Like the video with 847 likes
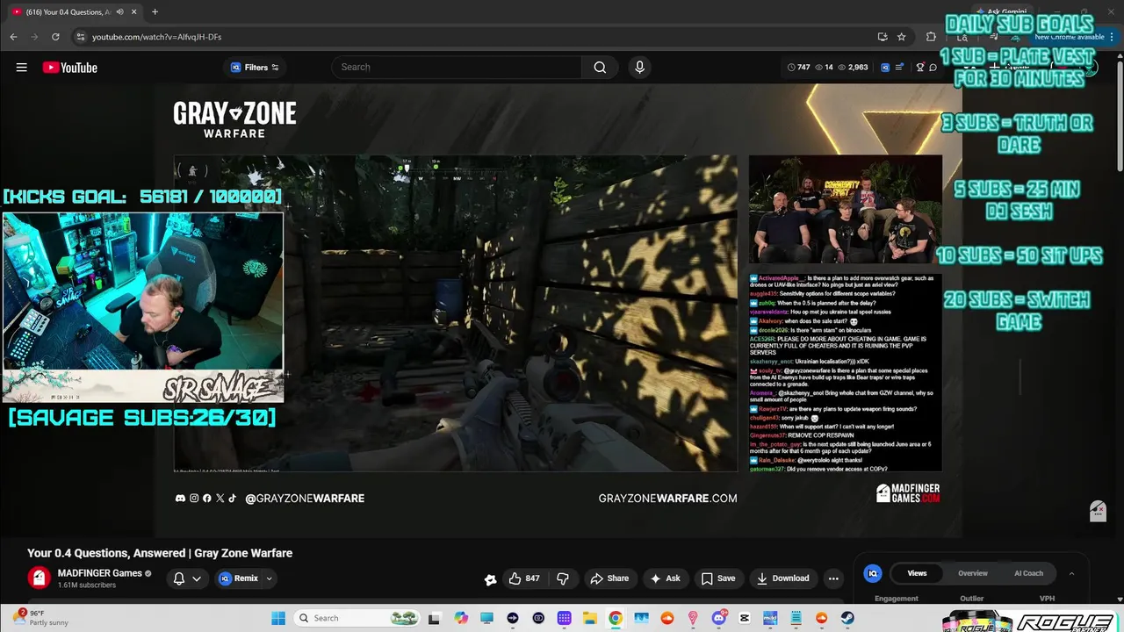The height and width of the screenshot is (632, 1124). (x=525, y=578)
